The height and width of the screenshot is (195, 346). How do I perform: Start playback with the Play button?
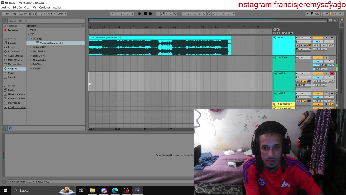click(x=140, y=14)
